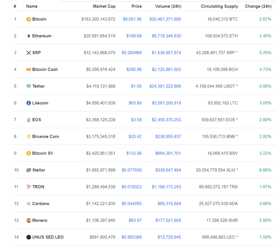The height and width of the screenshot is (246, 276).
Task: Sort by Volume (24h) column header
Action: click(168, 6)
